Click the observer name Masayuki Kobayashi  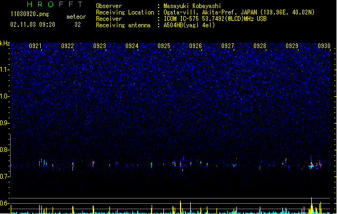(192, 6)
